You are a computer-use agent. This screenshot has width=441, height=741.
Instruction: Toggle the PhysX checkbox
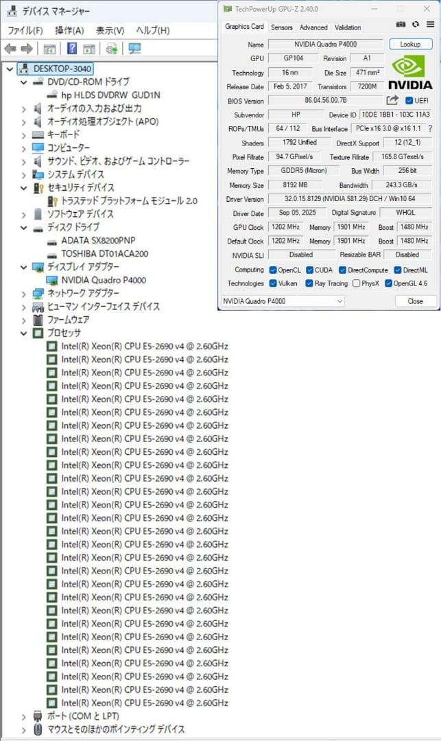coord(357,283)
